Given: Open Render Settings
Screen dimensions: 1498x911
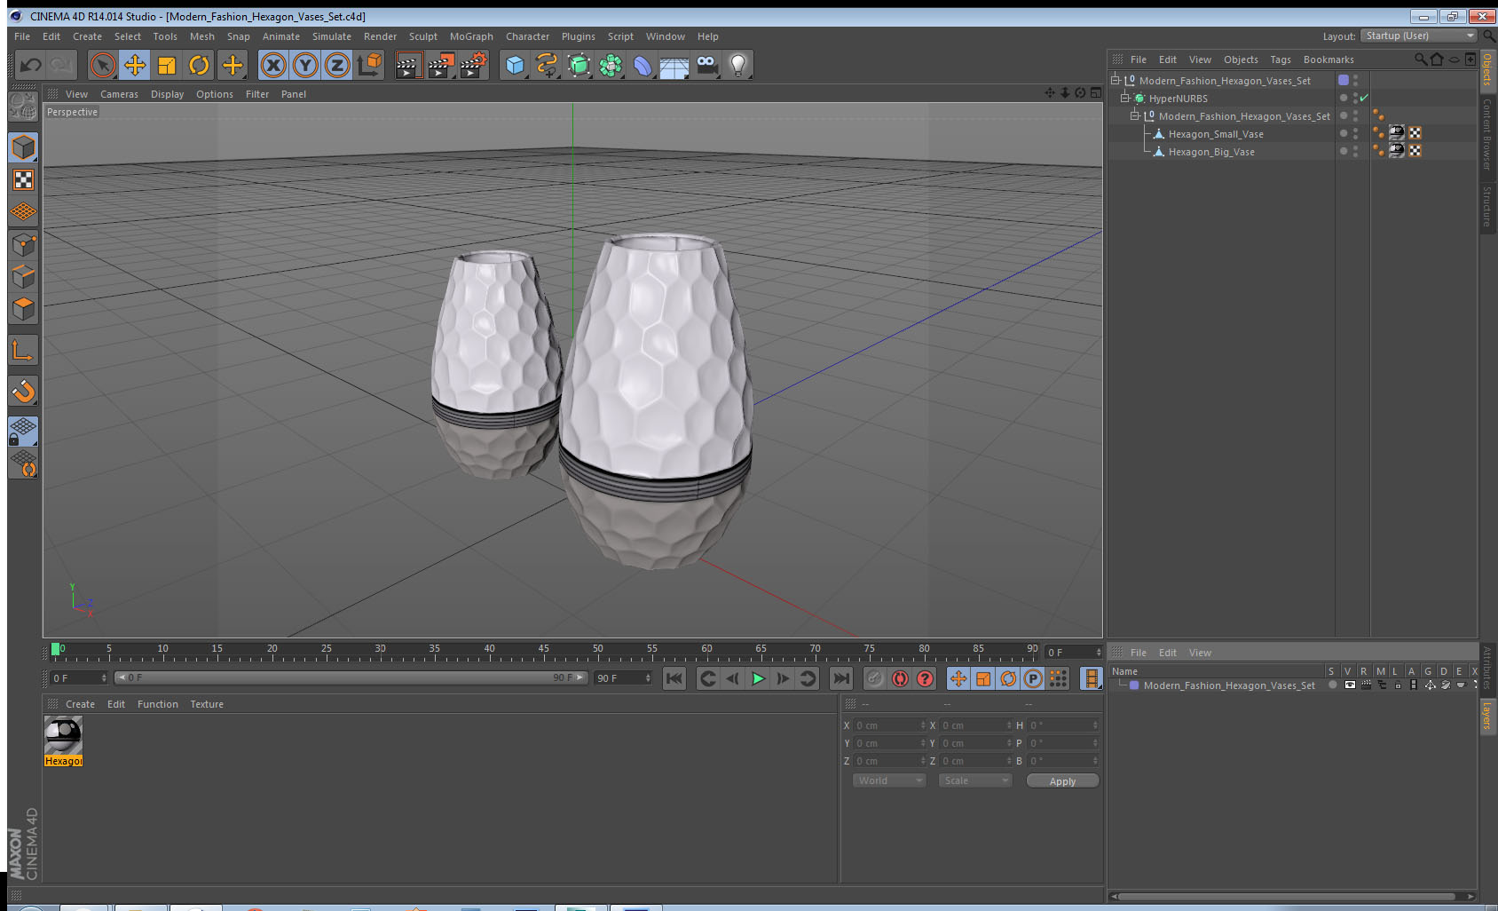Looking at the screenshot, I should [473, 65].
